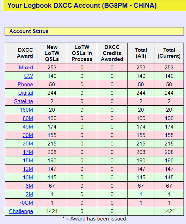Select the 20 Total (All) cell for 160M
This screenshot has width=186, height=224.
pos(141,110)
